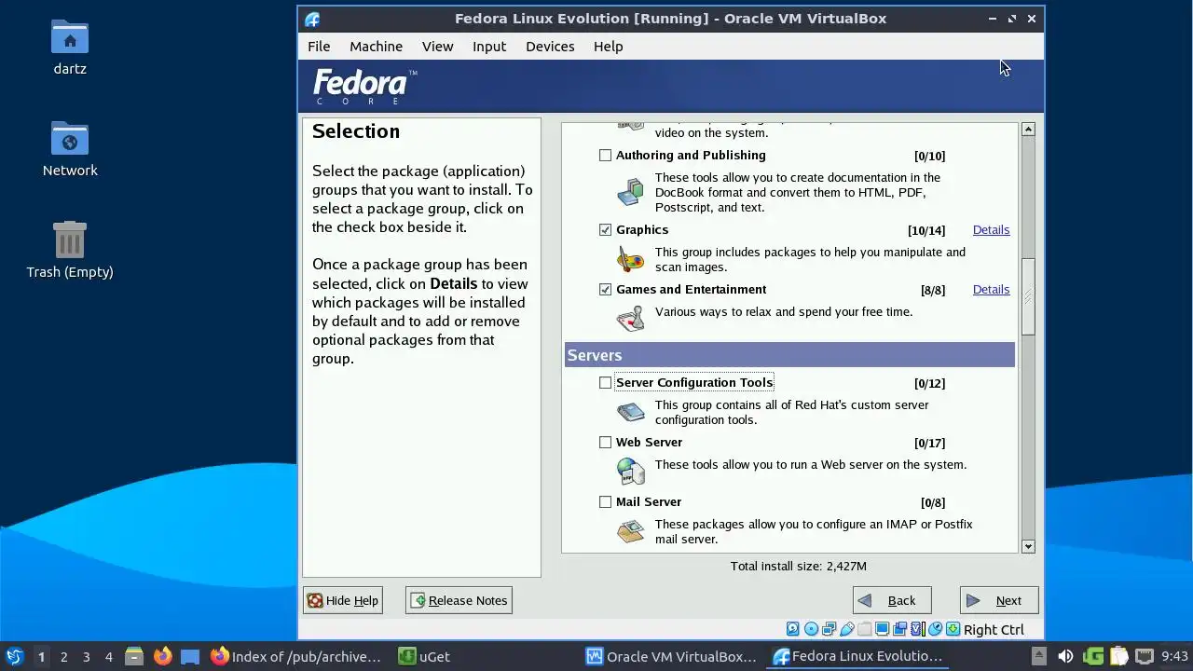Open the File menu
The height and width of the screenshot is (671, 1193).
pyautogui.click(x=319, y=47)
